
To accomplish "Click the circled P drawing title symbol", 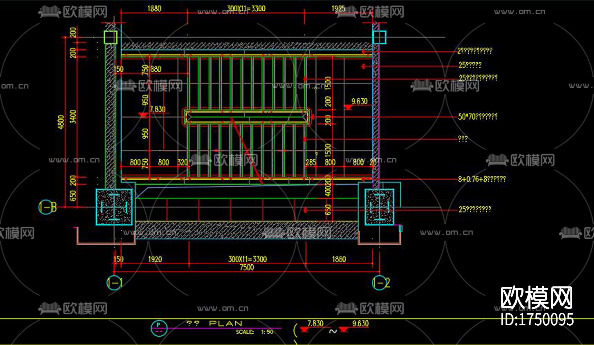I will pos(159,328).
